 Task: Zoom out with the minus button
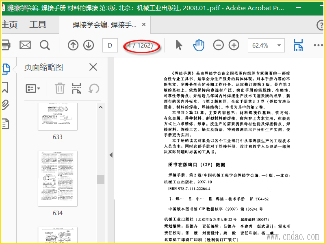(219, 45)
